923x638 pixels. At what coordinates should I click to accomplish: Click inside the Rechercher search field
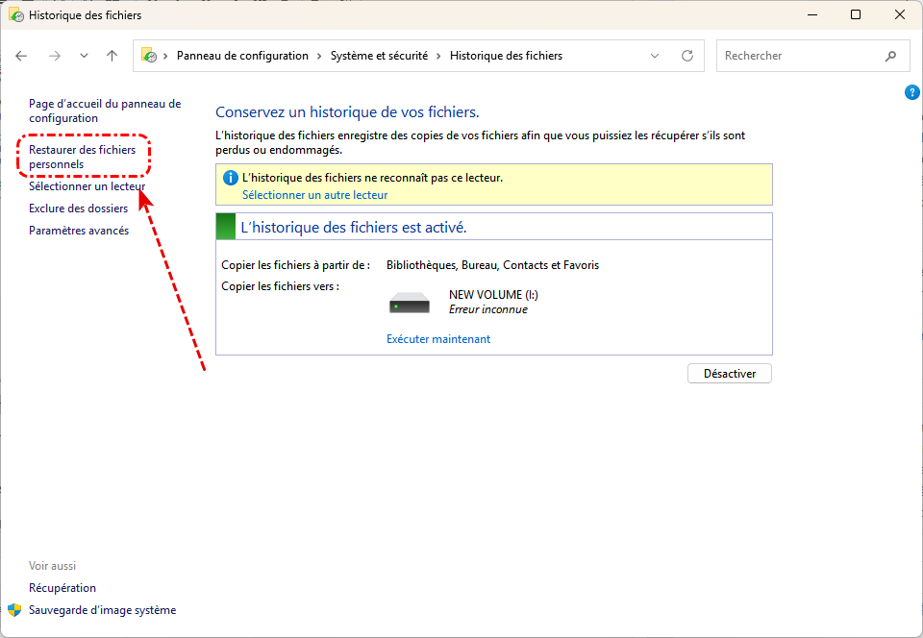pyautogui.click(x=798, y=56)
